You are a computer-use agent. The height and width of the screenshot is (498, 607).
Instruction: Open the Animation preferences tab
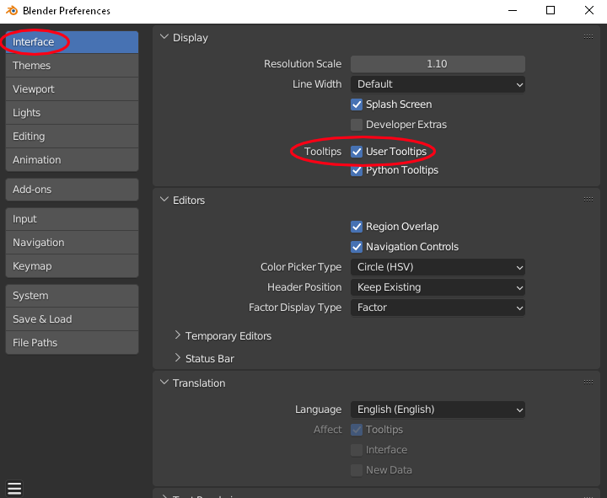[72, 160]
